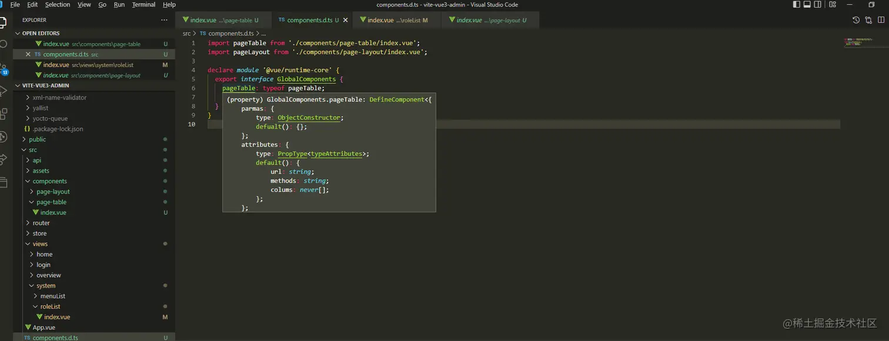This screenshot has height=341, width=889.
Task: Open the Go menu
Action: click(x=102, y=5)
